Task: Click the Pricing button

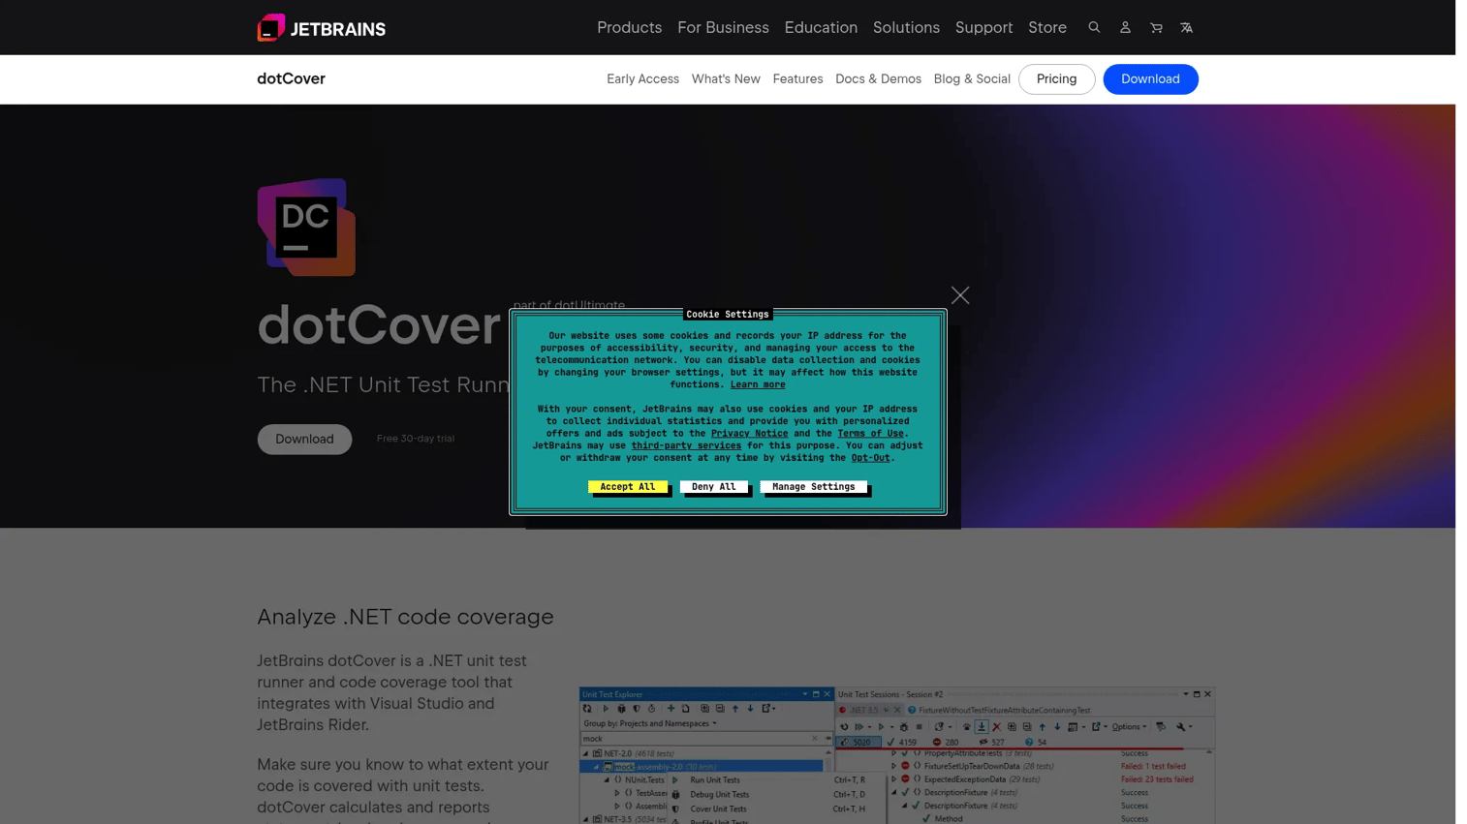Action: [1056, 79]
